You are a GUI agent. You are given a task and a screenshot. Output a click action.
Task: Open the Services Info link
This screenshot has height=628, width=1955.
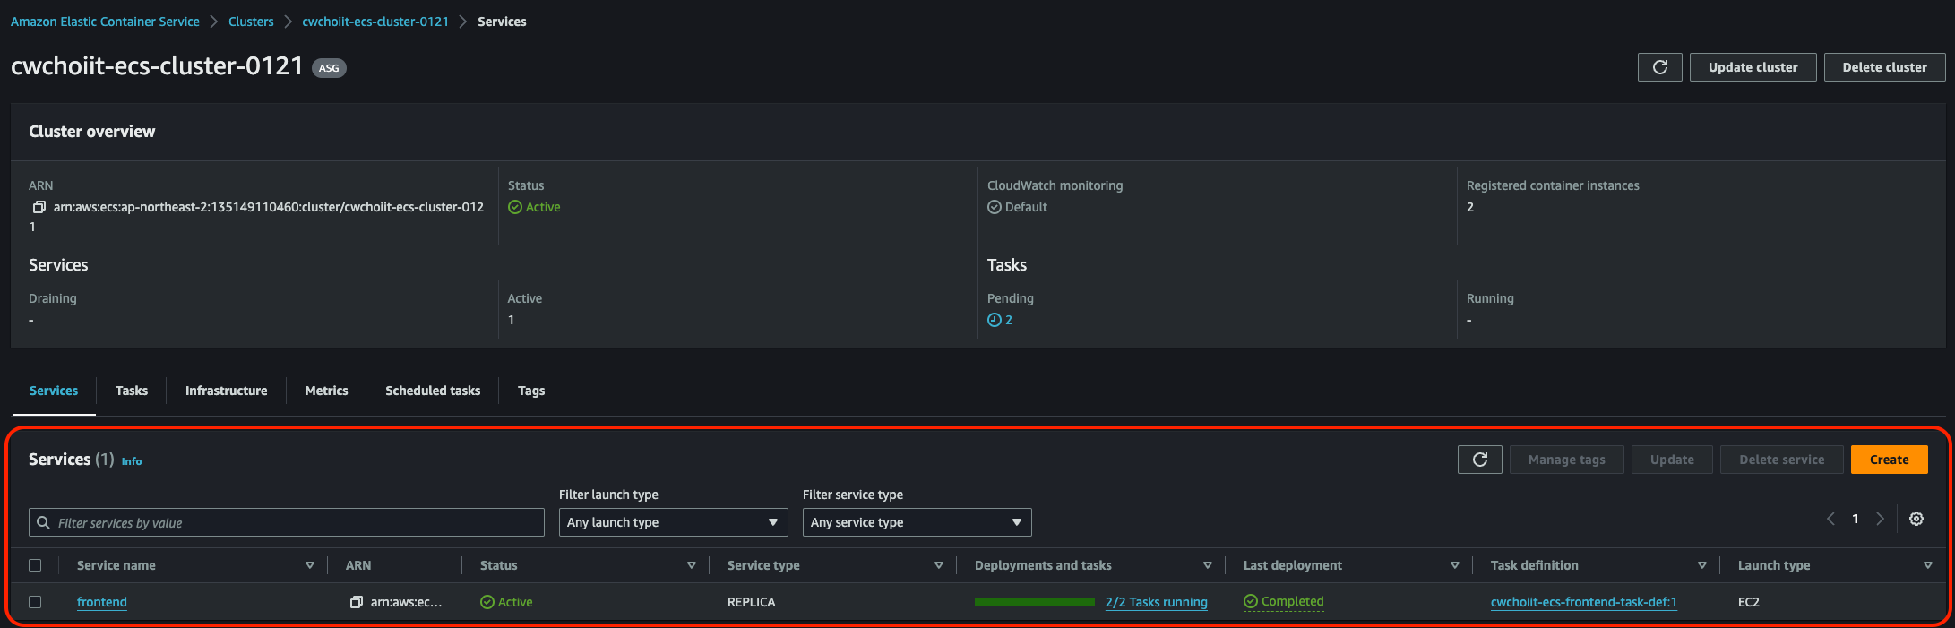132,461
